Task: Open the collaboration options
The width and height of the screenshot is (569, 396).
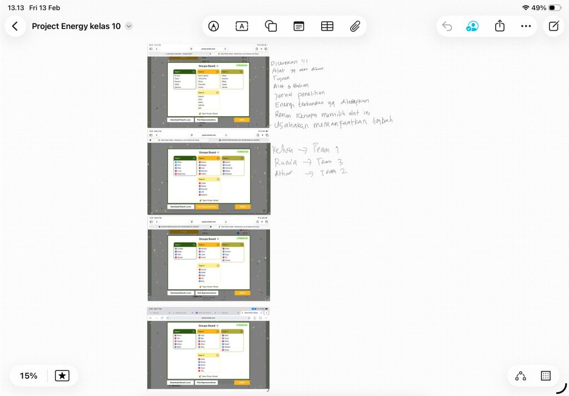Action: [x=472, y=26]
